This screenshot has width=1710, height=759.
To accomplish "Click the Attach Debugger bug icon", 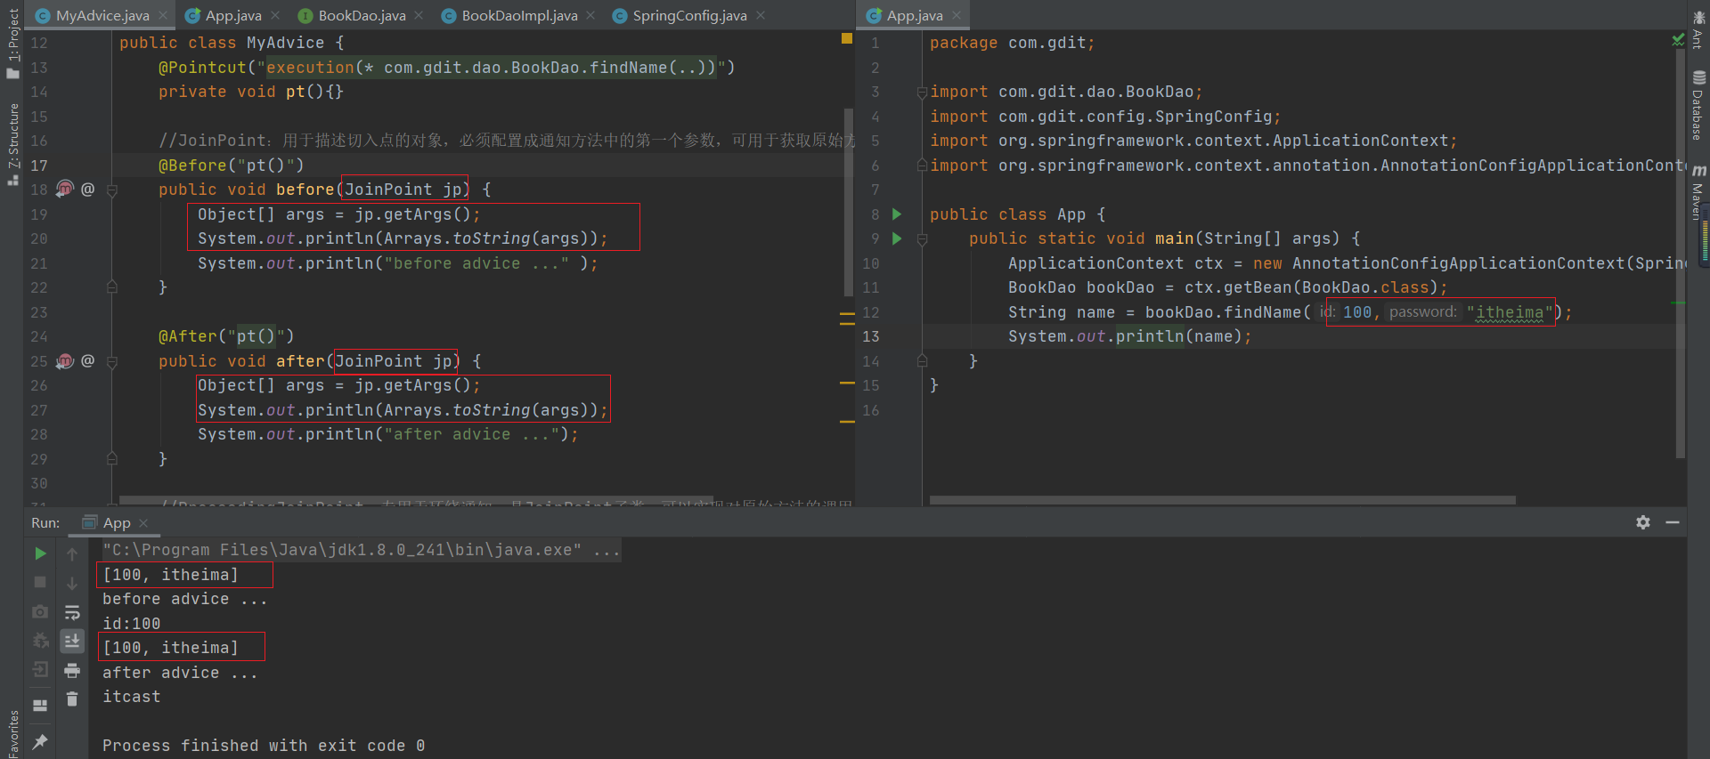I will [40, 641].
